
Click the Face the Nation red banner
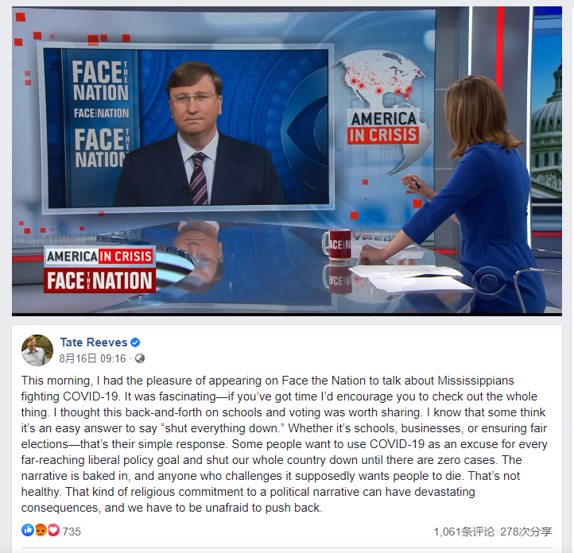[100, 280]
